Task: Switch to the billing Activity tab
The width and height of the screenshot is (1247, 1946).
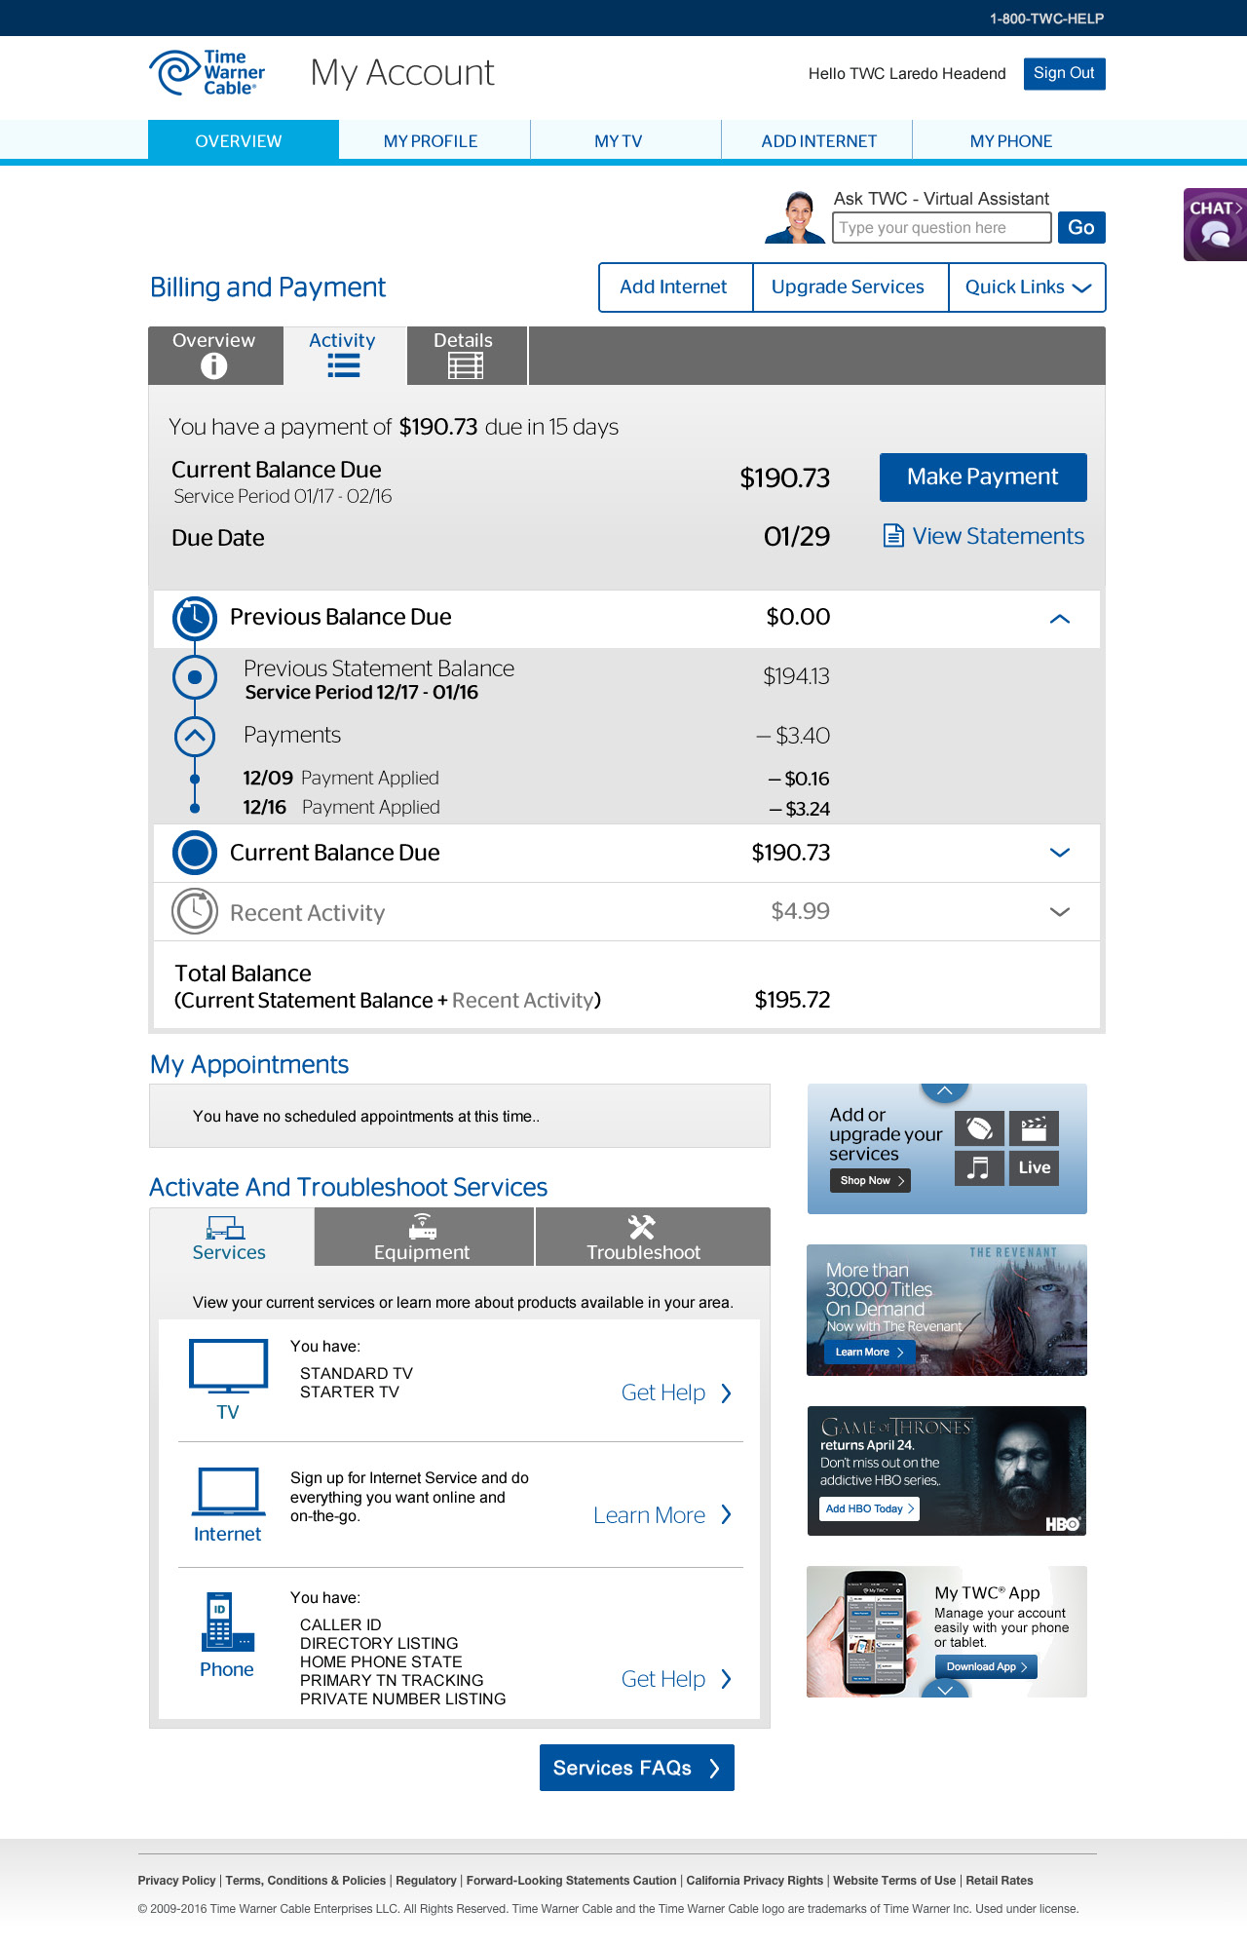Action: pos(344,356)
